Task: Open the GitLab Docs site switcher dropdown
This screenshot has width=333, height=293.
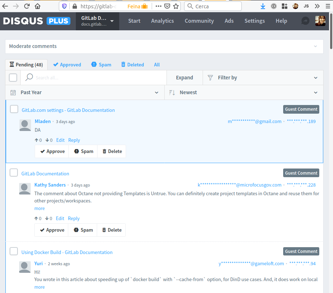Action: (98, 21)
